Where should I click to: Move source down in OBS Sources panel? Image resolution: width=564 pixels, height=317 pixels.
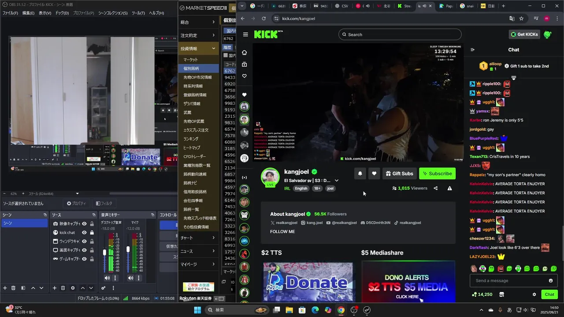tap(91, 288)
